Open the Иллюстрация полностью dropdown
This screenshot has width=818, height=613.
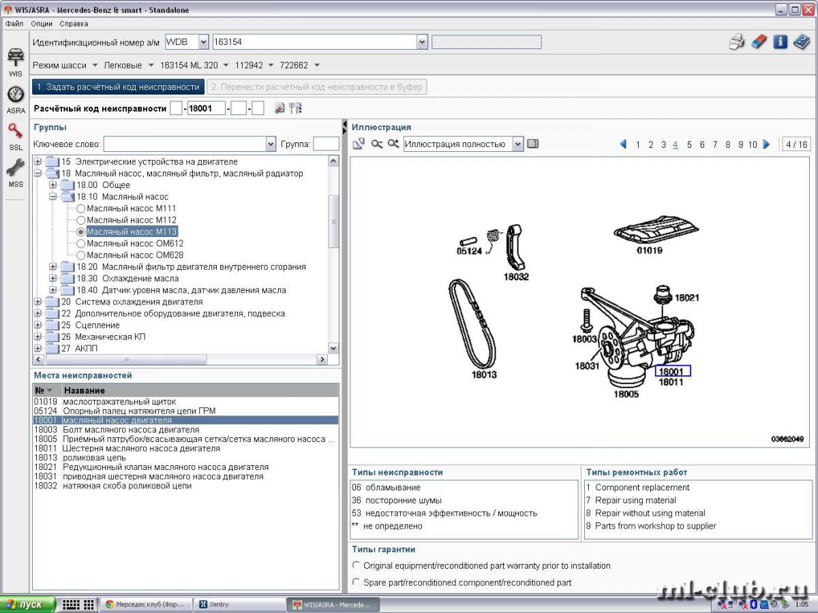[518, 144]
